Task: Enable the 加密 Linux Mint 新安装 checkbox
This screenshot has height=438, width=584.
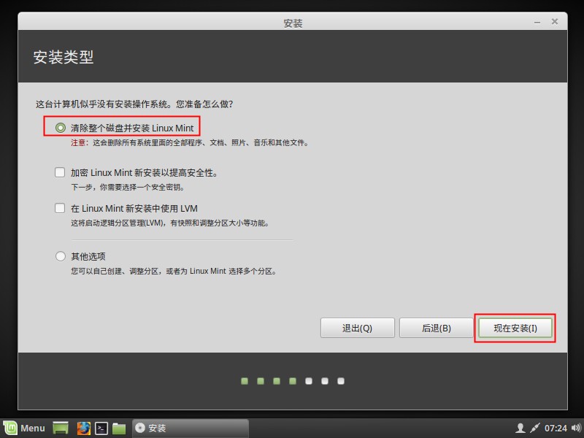Action: (60, 172)
